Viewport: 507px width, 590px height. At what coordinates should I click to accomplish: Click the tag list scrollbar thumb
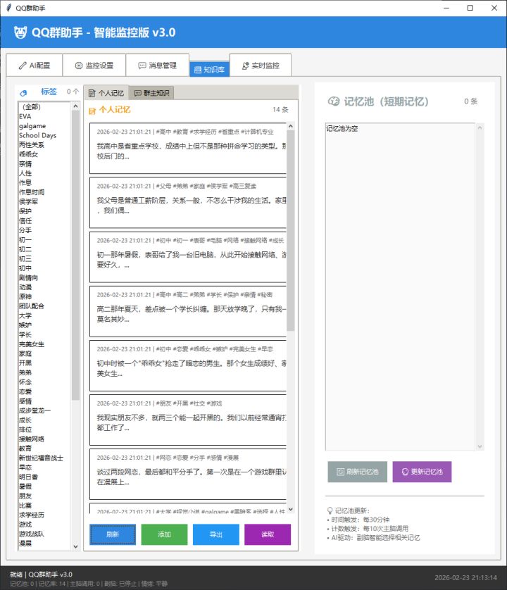tap(75, 255)
